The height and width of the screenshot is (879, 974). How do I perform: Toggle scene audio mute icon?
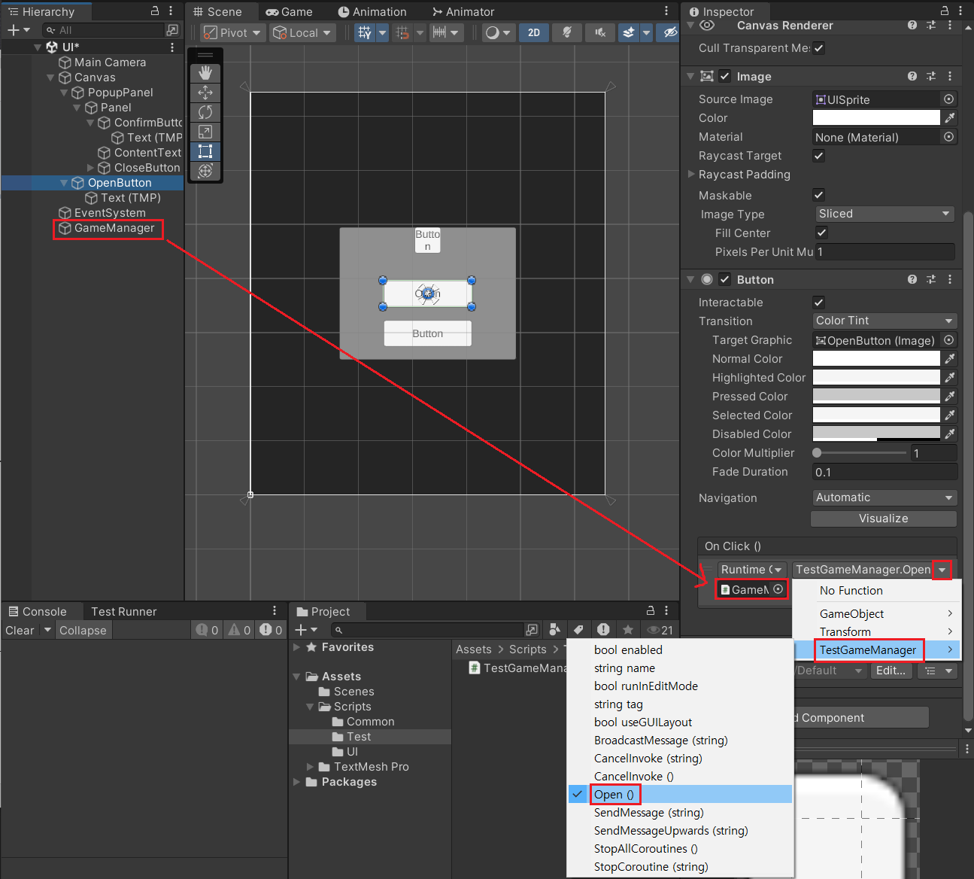pos(599,32)
